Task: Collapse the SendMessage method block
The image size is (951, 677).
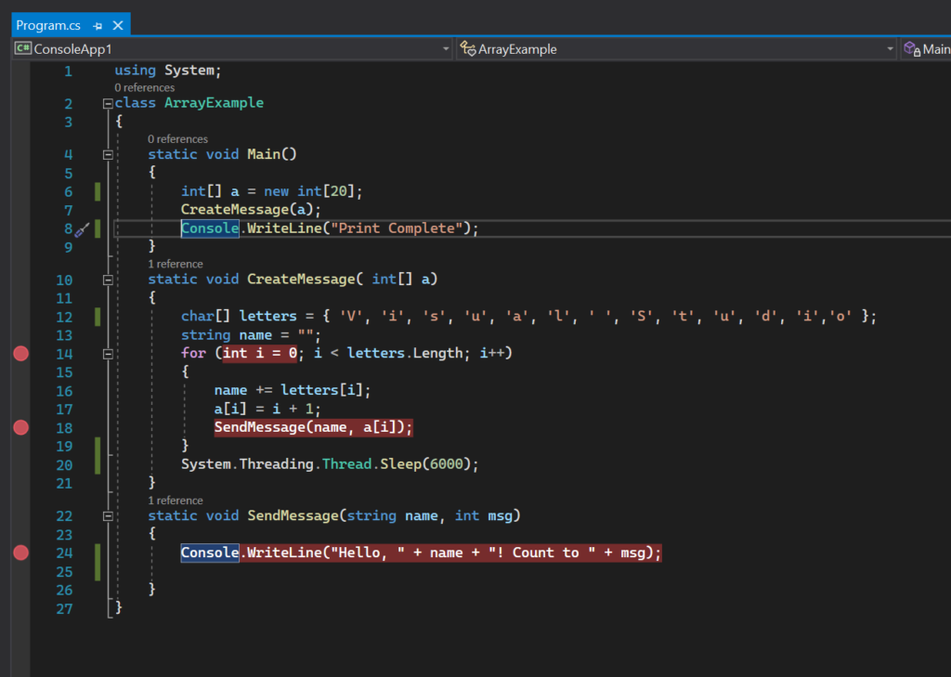Action: [x=108, y=515]
